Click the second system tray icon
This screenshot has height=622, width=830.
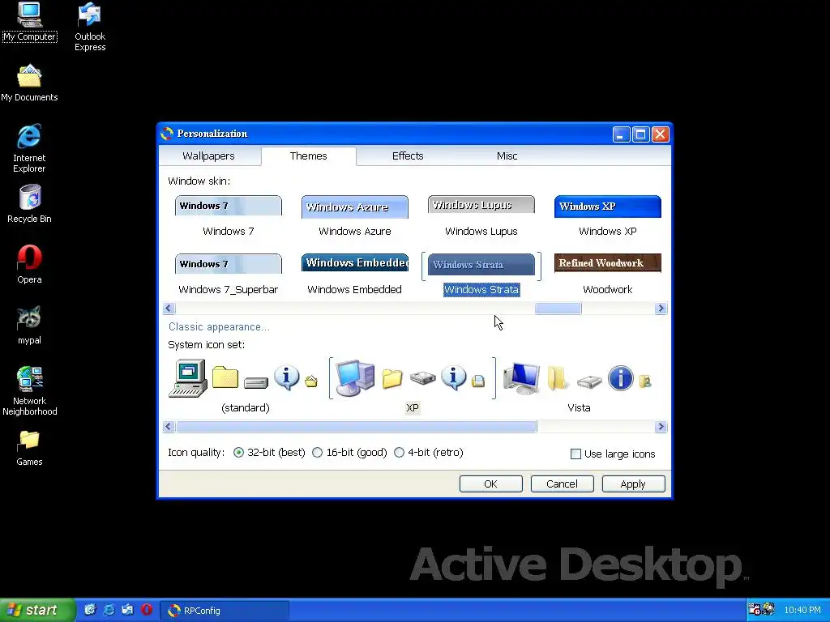pos(768,609)
